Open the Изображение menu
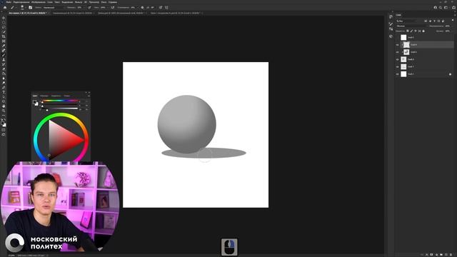This screenshot has width=457, height=257. (x=38, y=2)
